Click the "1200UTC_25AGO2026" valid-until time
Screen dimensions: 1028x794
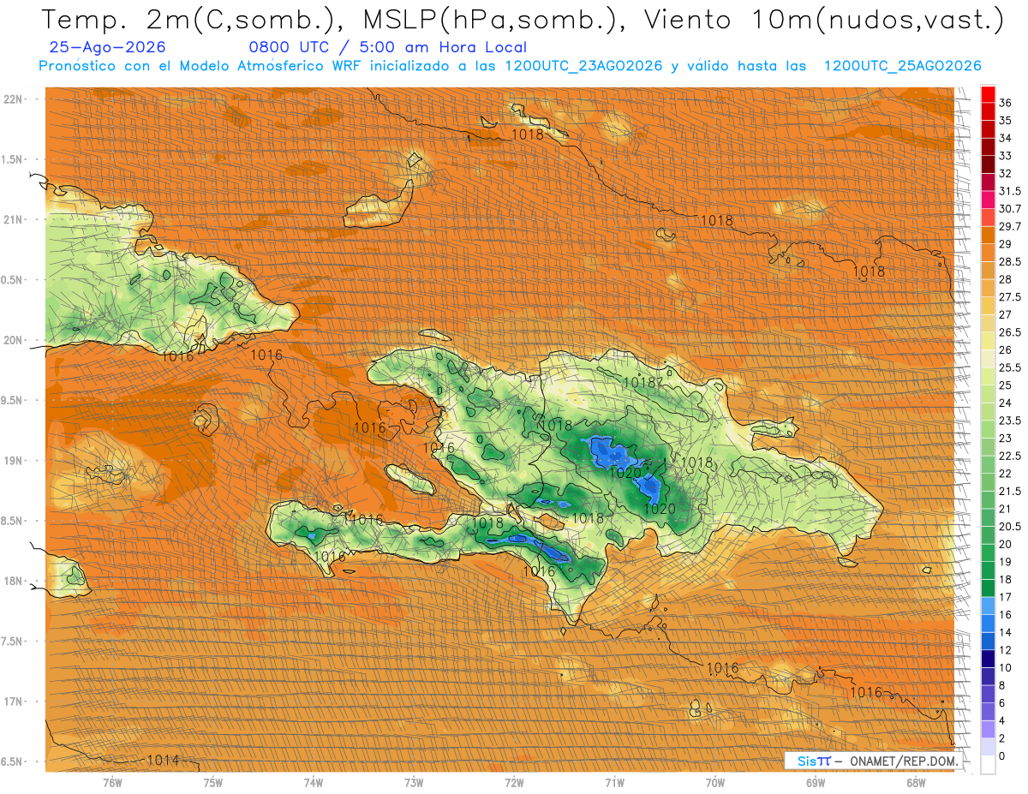[902, 66]
